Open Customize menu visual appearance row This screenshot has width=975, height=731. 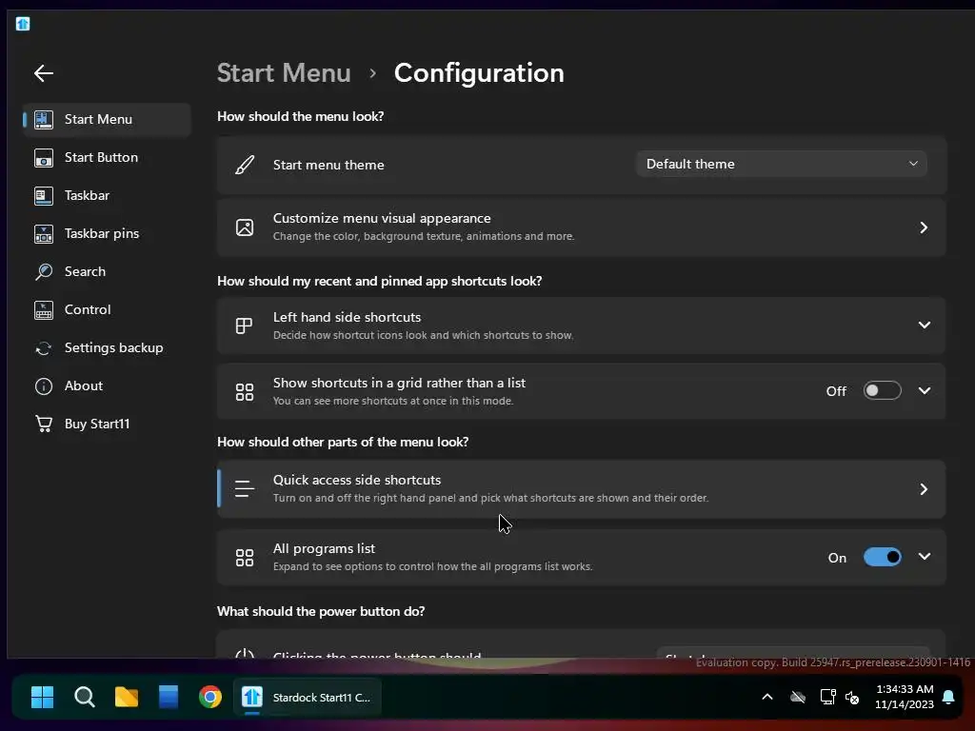pyautogui.click(x=582, y=227)
